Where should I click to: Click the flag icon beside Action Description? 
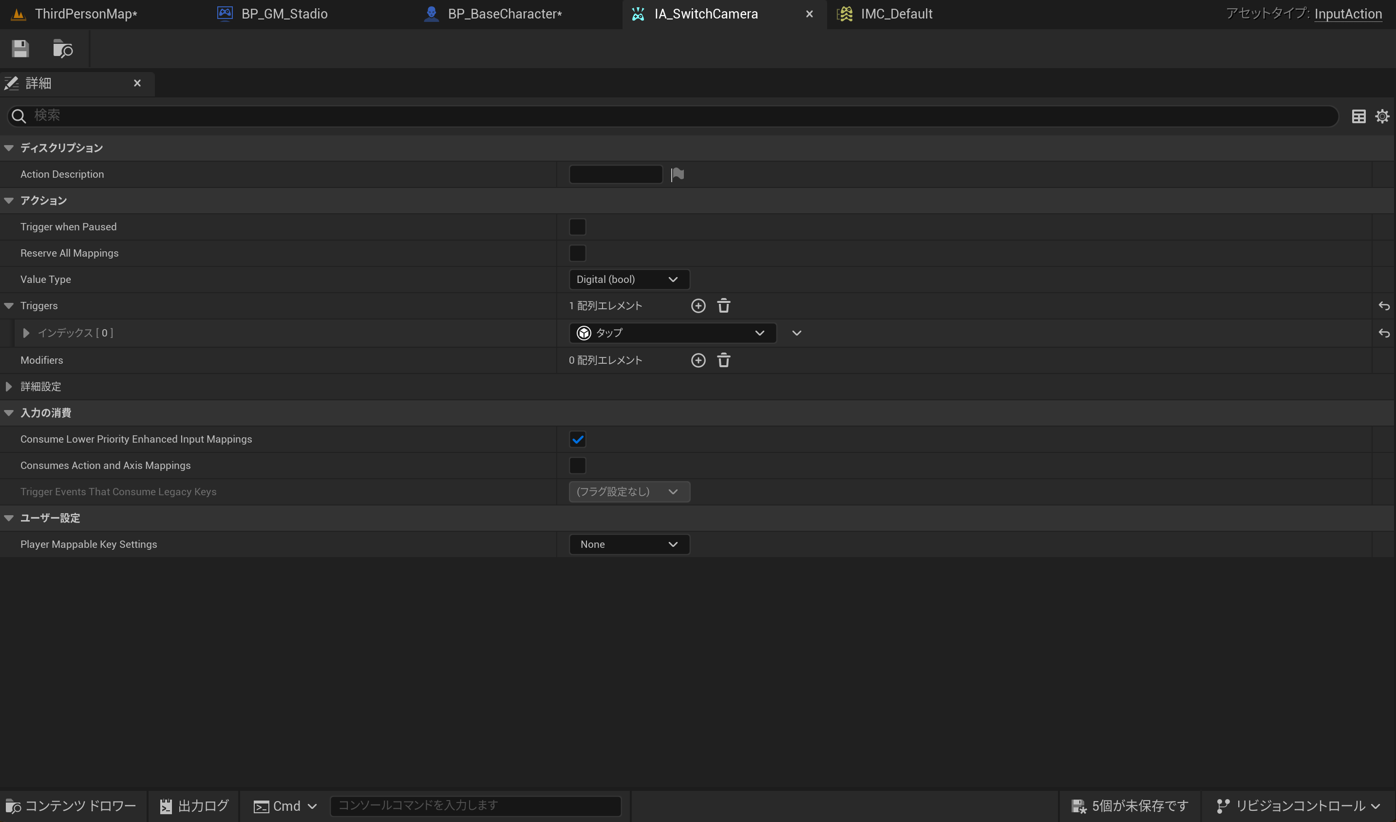[677, 174]
